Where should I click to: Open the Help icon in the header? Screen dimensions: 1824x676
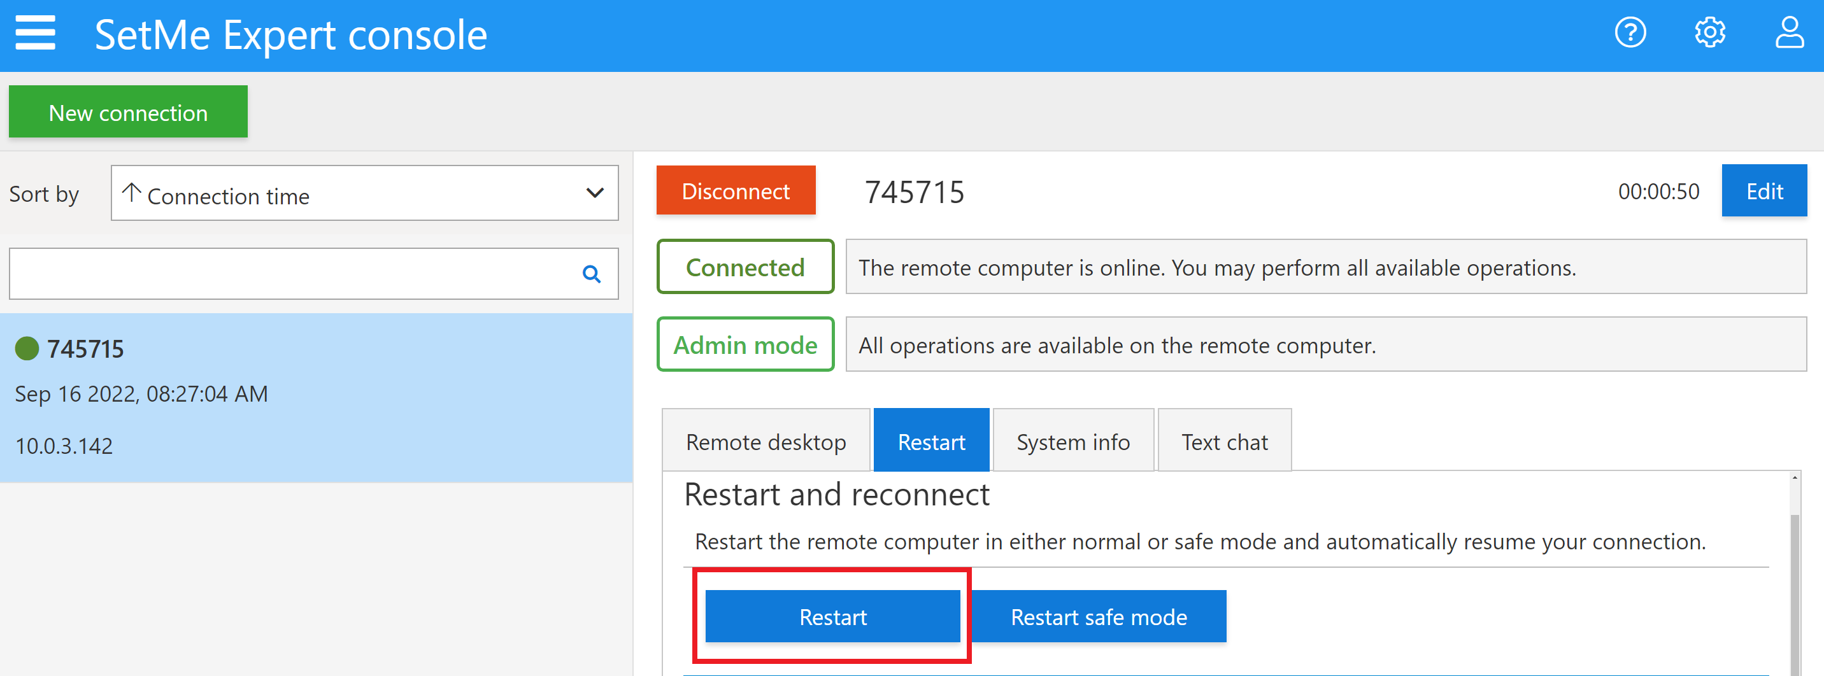click(1629, 32)
